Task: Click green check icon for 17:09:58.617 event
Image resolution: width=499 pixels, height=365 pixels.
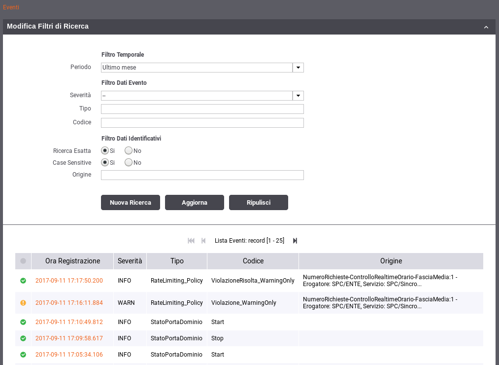Action: click(x=23, y=338)
